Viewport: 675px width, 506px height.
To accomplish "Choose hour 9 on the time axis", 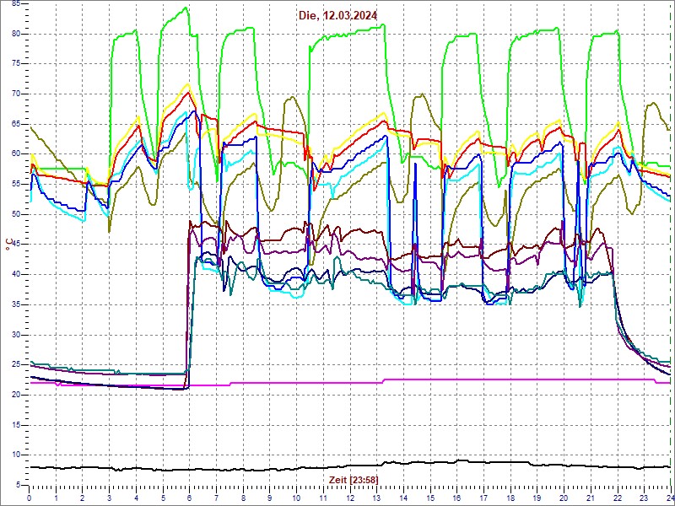I will click(x=270, y=498).
